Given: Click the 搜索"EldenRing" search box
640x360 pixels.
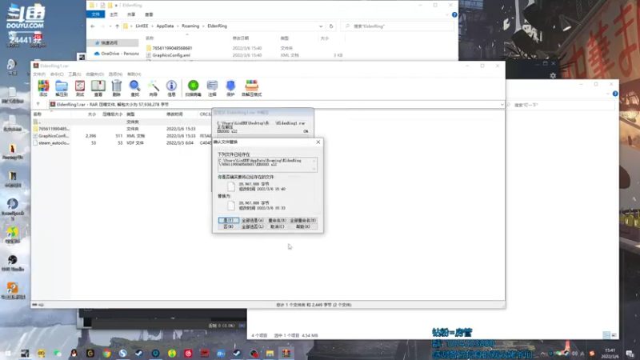Looking at the screenshot, I should 398,26.
